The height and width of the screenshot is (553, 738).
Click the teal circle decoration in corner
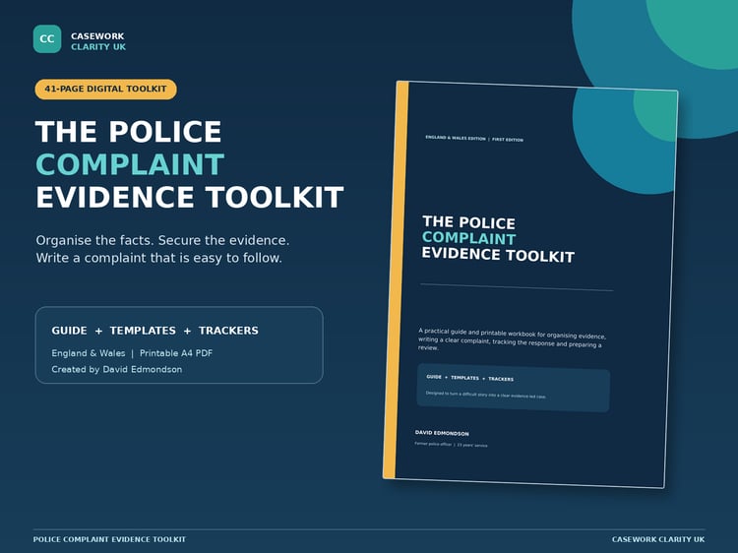(x=692, y=32)
